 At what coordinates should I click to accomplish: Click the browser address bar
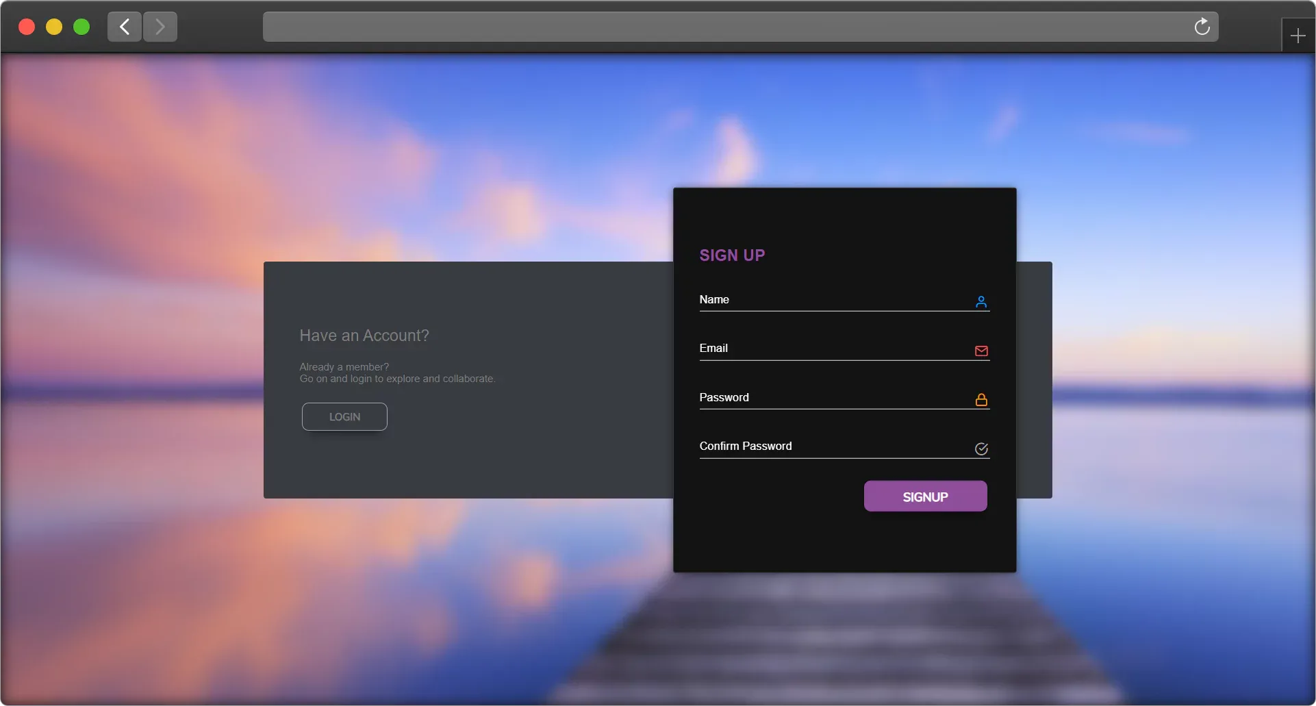[x=740, y=27]
